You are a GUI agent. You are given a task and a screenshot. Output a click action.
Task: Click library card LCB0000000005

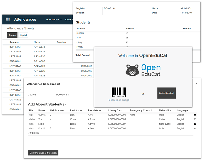coord(117,115)
